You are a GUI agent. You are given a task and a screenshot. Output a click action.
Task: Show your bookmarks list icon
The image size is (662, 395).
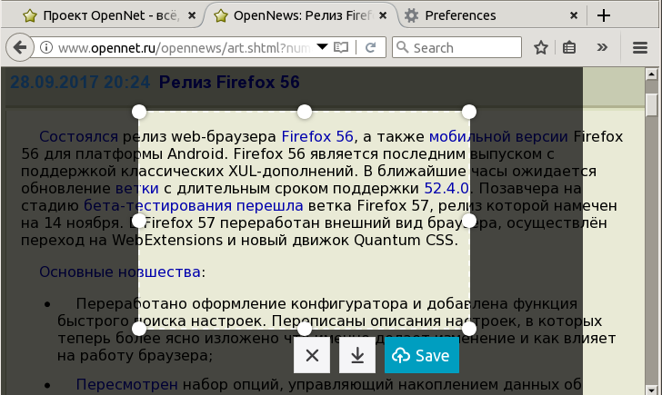click(569, 47)
